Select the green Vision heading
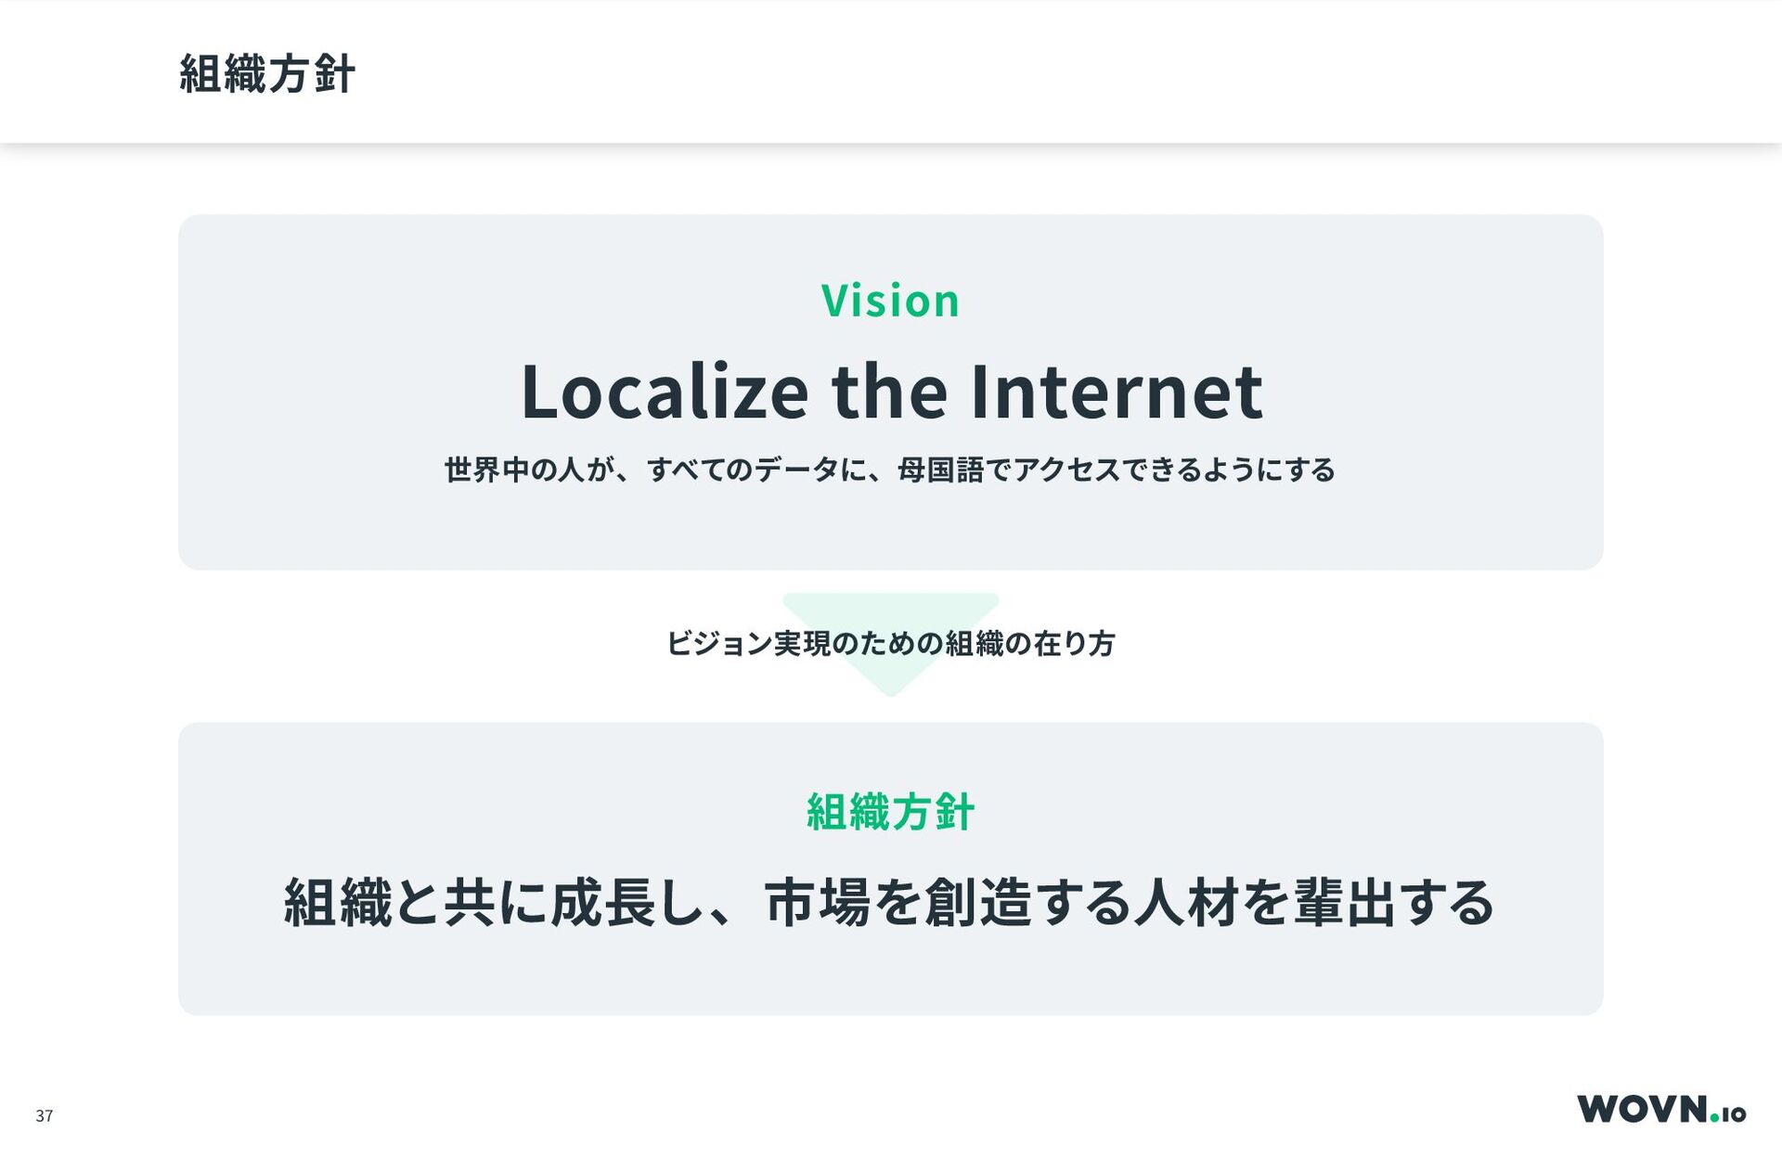 point(890,301)
